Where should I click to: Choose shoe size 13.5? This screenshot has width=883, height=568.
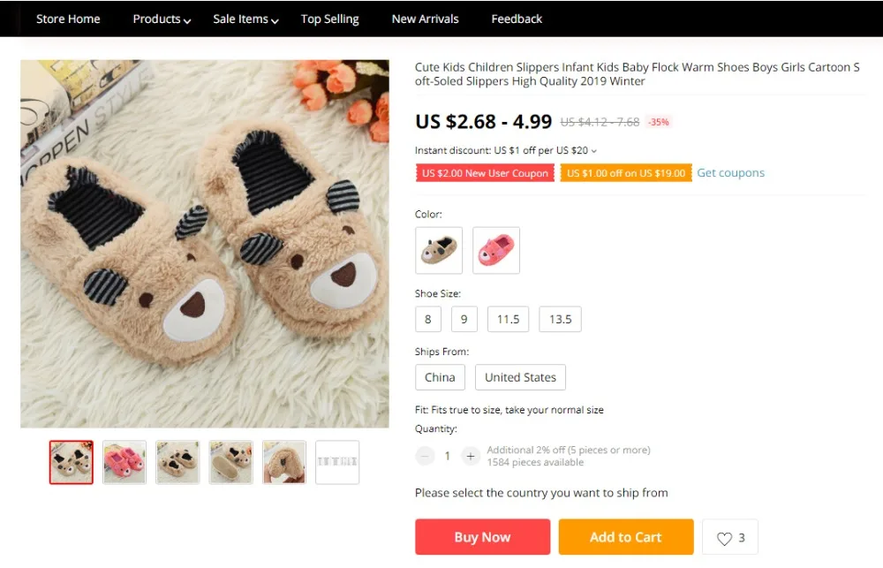point(561,319)
